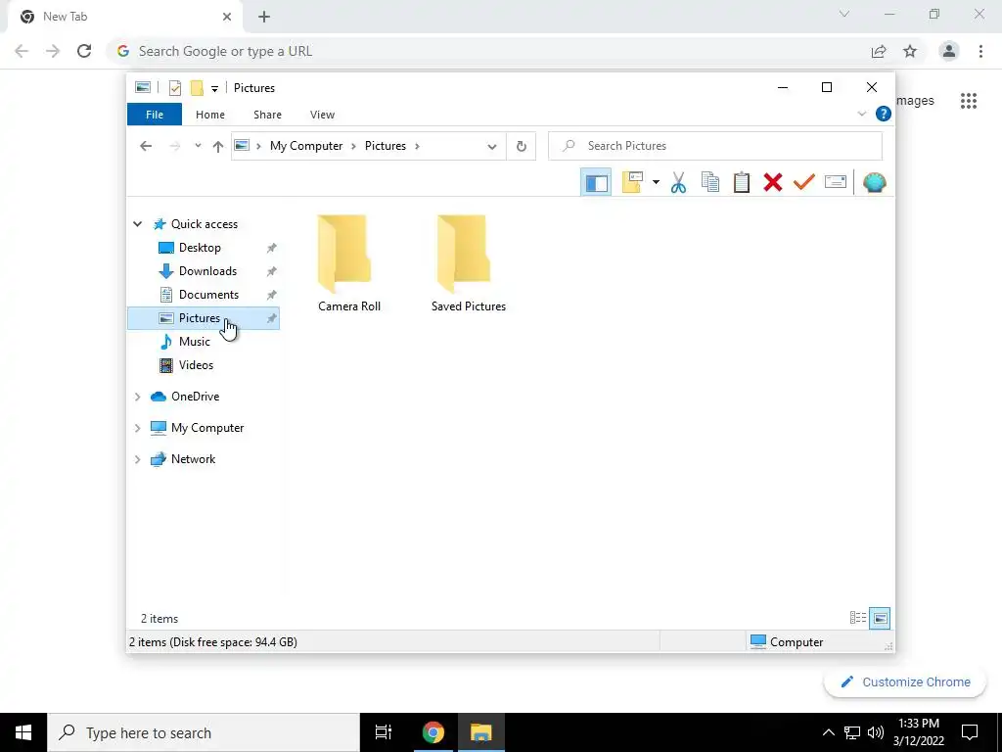Open the Chrome profile avatar
The height and width of the screenshot is (752, 1002).
pyautogui.click(x=949, y=51)
